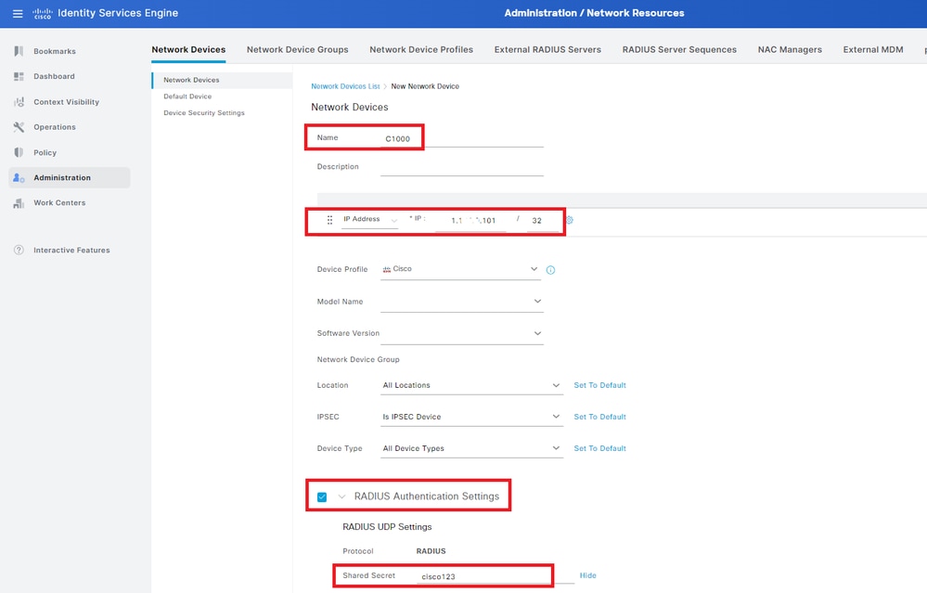927x593 pixels.
Task: Click the Identity Services Engine title
Action: tap(118, 13)
